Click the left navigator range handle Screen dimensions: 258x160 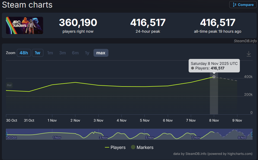pos(6,134)
